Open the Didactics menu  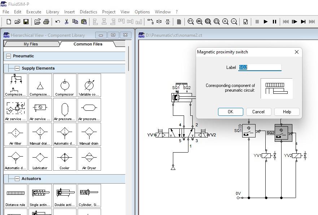pos(88,12)
